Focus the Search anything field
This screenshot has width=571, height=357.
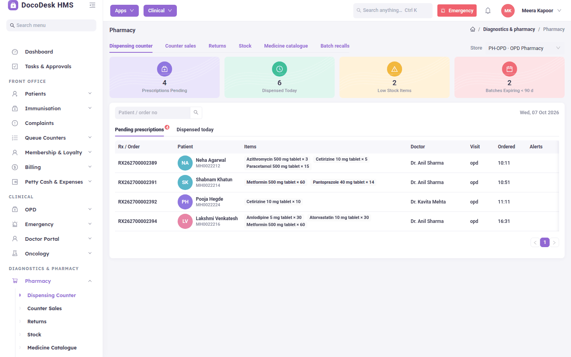(x=393, y=11)
